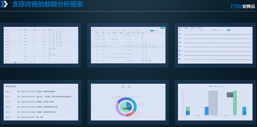The width and height of the screenshot is (257, 127).
Task: Click the green button at the middle table's top right
Action: [162, 28]
